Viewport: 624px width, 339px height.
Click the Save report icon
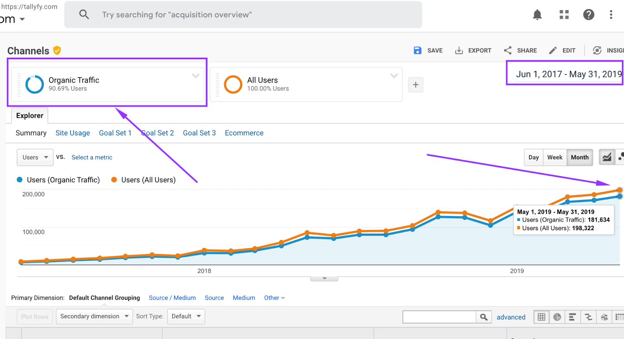coord(417,50)
